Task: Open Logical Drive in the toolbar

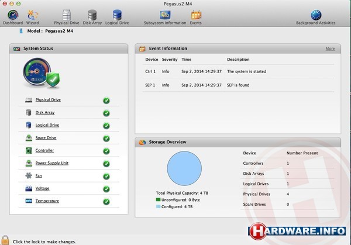Action: click(x=117, y=17)
